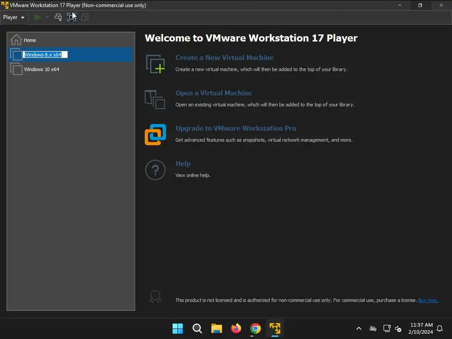452x339 pixels.
Task: Click Upgrade to VMware Workstation Pro link
Action: (x=236, y=128)
